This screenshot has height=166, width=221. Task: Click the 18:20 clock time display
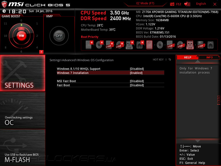[17, 11]
